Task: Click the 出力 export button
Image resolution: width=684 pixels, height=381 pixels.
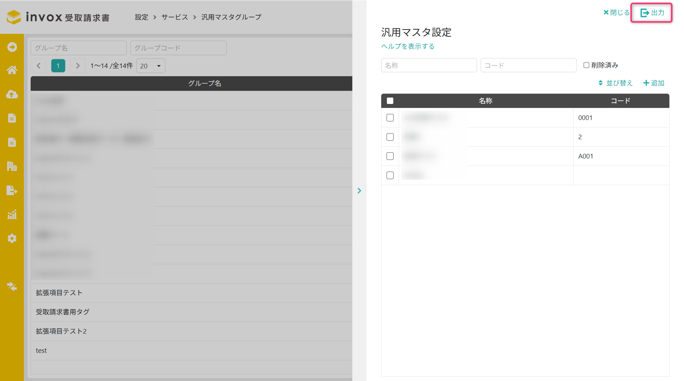Action: 652,13
